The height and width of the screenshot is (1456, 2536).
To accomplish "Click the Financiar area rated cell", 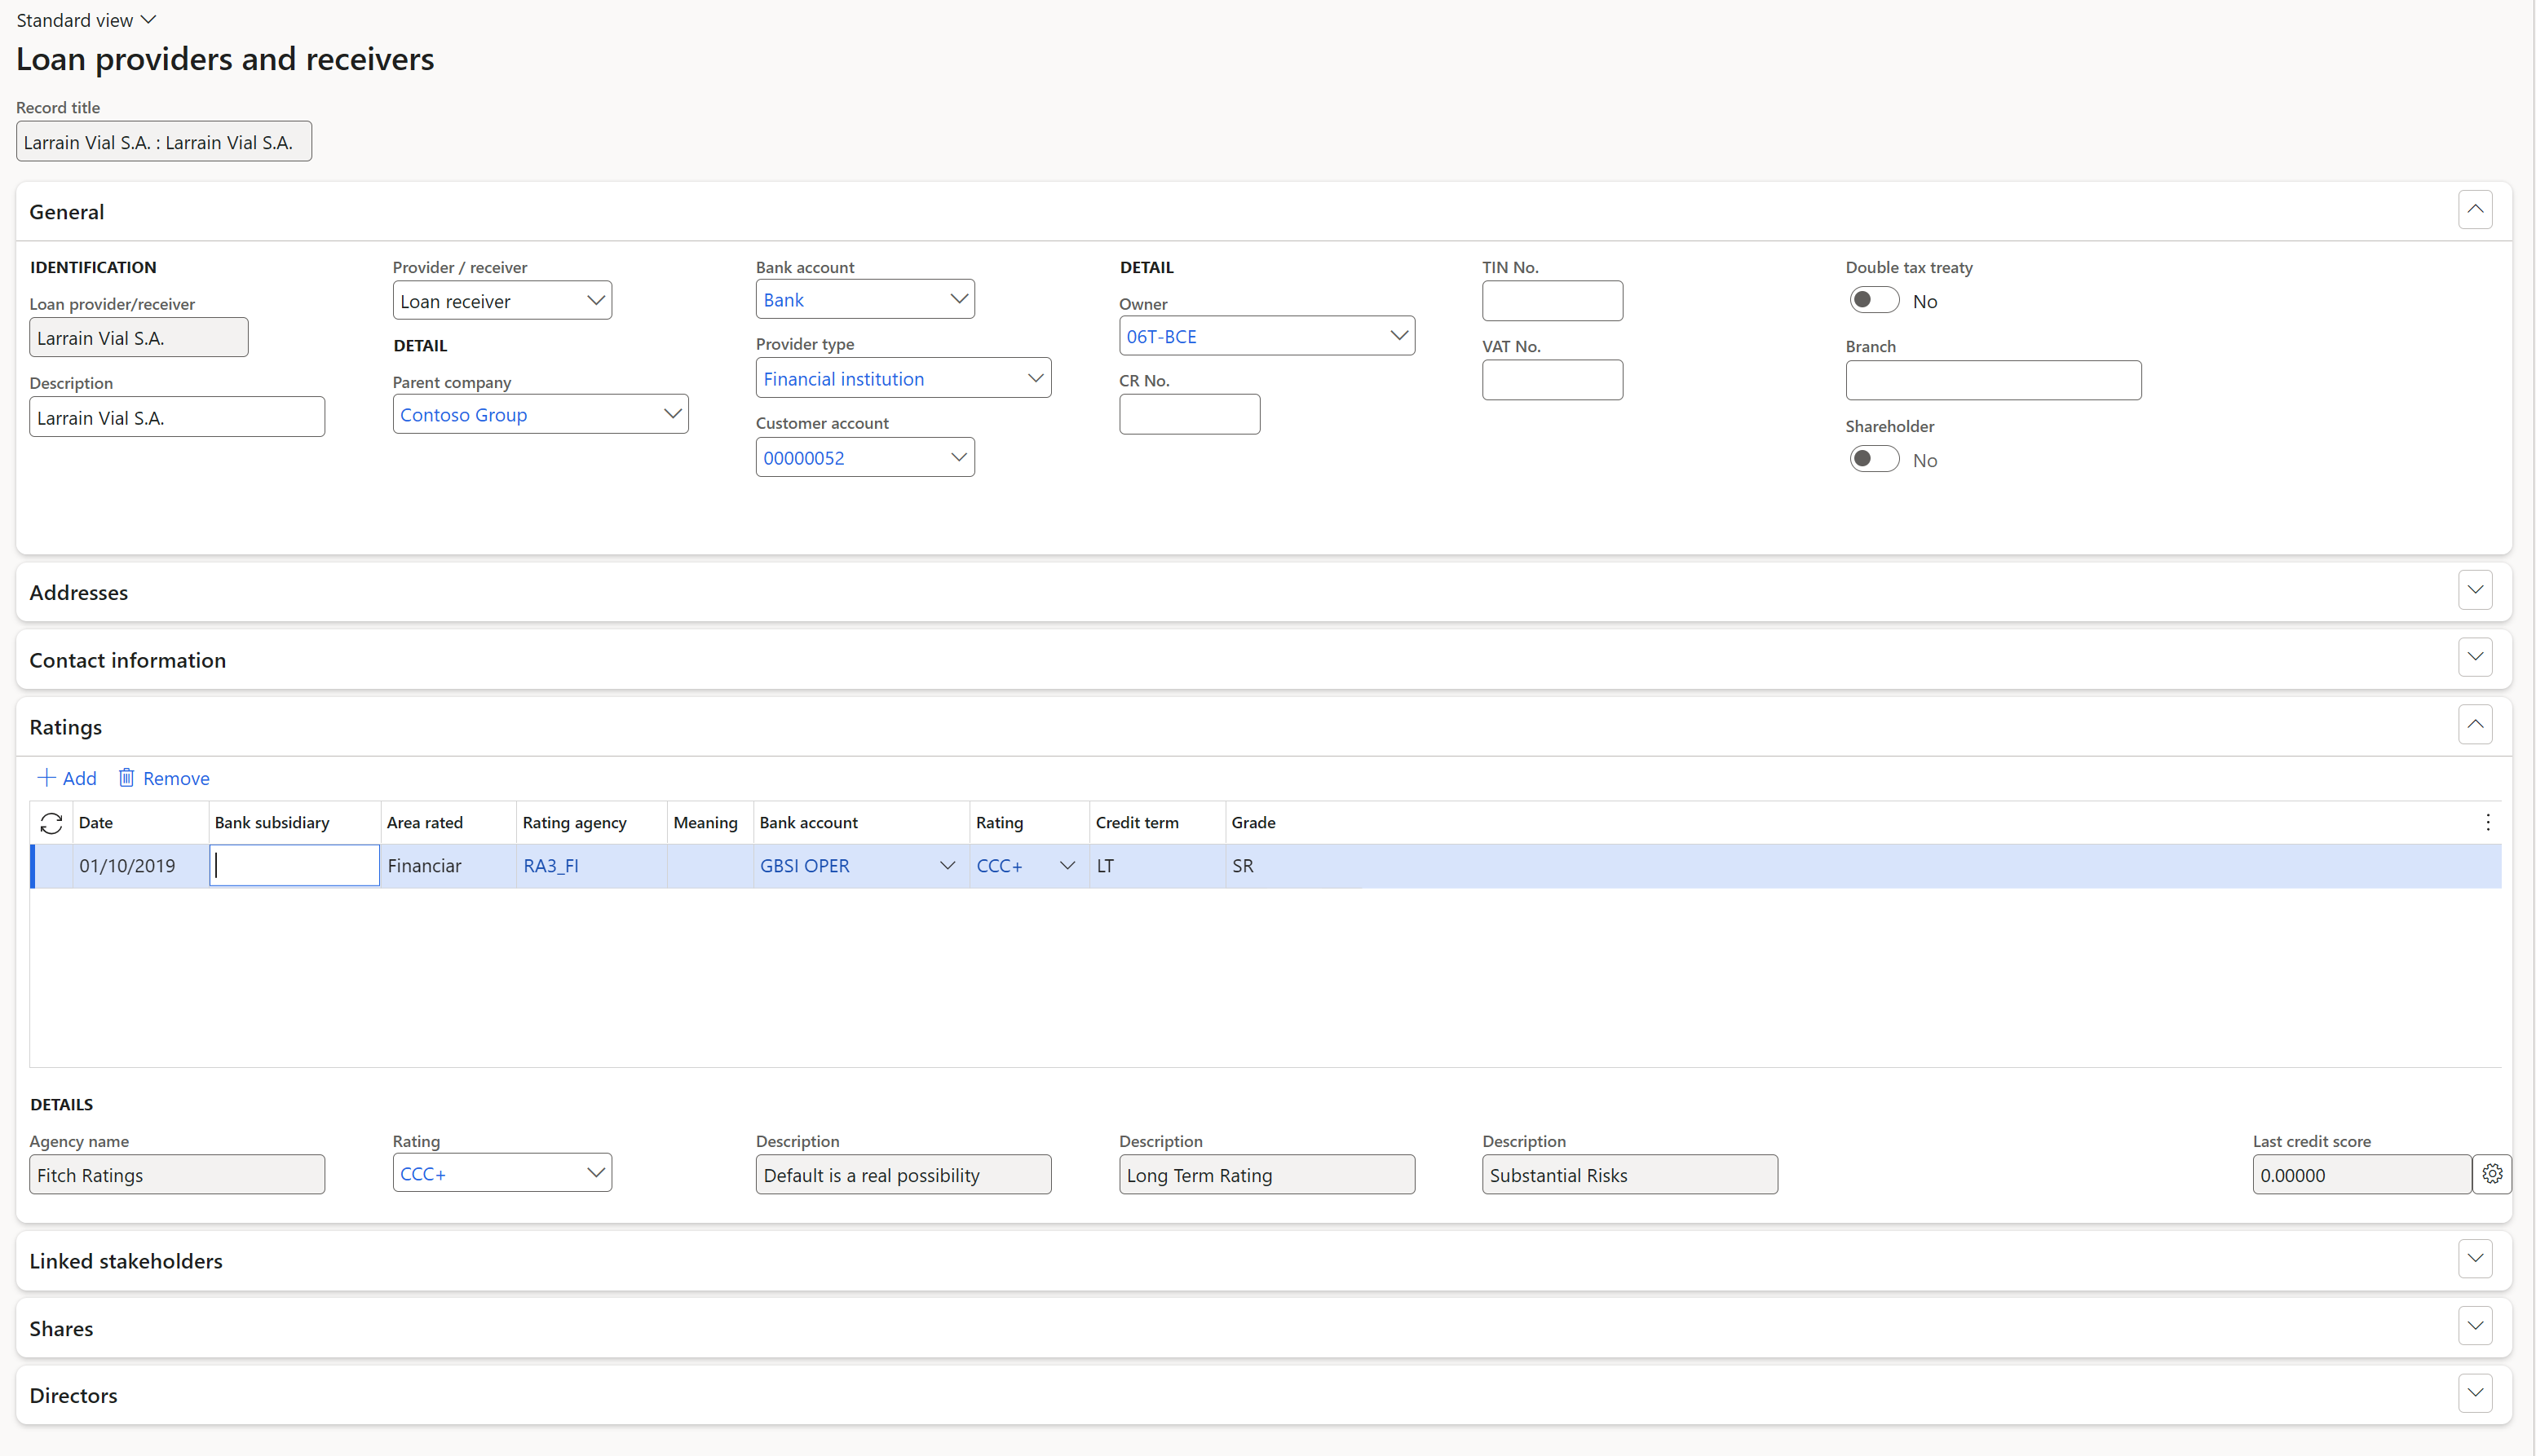I will pyautogui.click(x=448, y=866).
